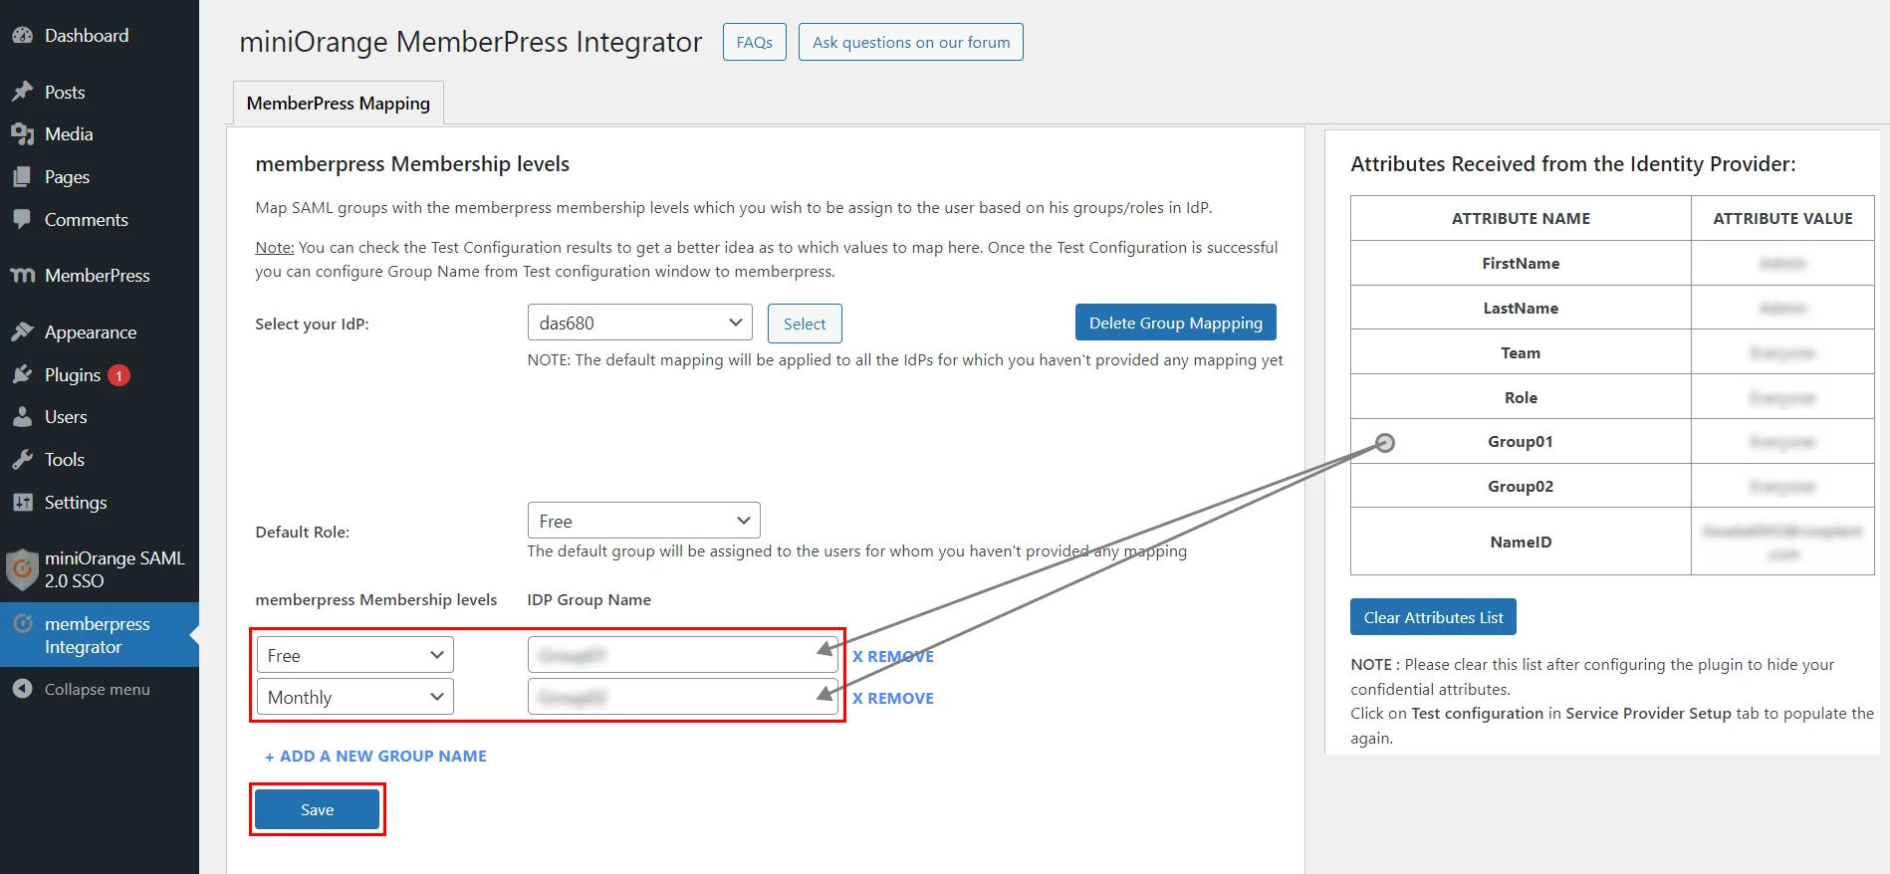
Task: Click the Tools wrench icon
Action: [22, 459]
